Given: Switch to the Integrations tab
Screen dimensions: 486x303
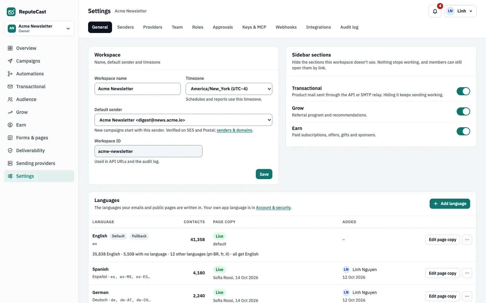Looking at the screenshot, I should (x=318, y=27).
